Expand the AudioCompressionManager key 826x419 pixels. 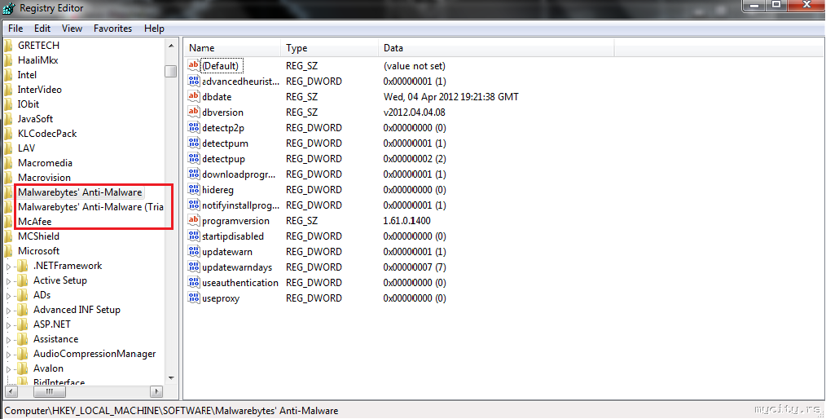pos(8,355)
